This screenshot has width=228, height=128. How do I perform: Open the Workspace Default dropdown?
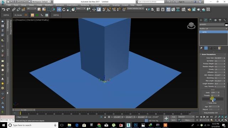point(41,2)
